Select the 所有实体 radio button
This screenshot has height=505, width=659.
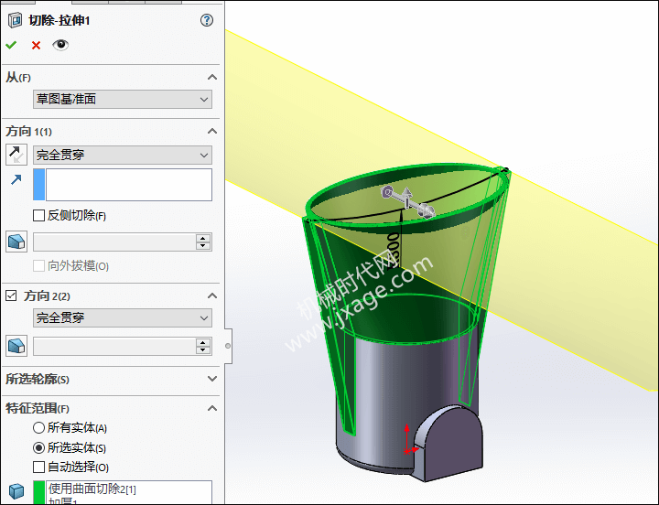pyautogui.click(x=38, y=427)
